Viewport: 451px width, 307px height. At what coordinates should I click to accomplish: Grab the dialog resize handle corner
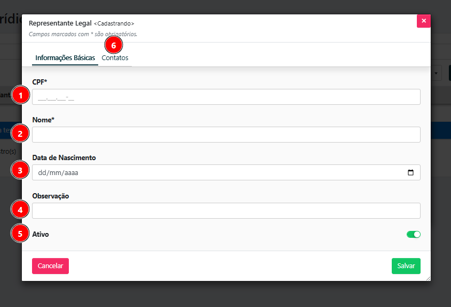[x=428, y=278]
